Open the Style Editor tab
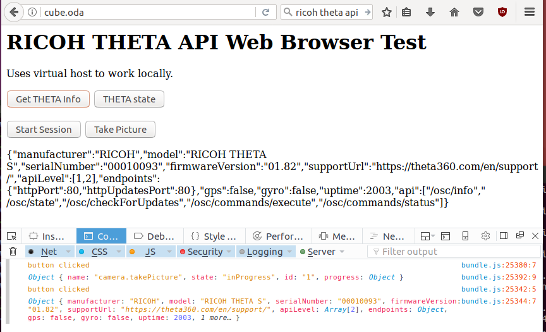Viewport: 546px width, 332px height. click(214, 237)
